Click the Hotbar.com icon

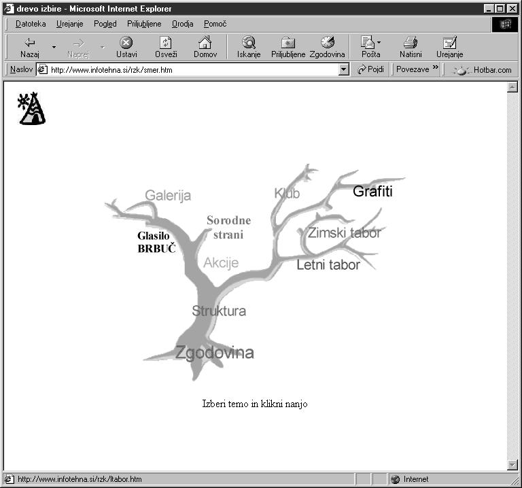pyautogui.click(x=461, y=70)
